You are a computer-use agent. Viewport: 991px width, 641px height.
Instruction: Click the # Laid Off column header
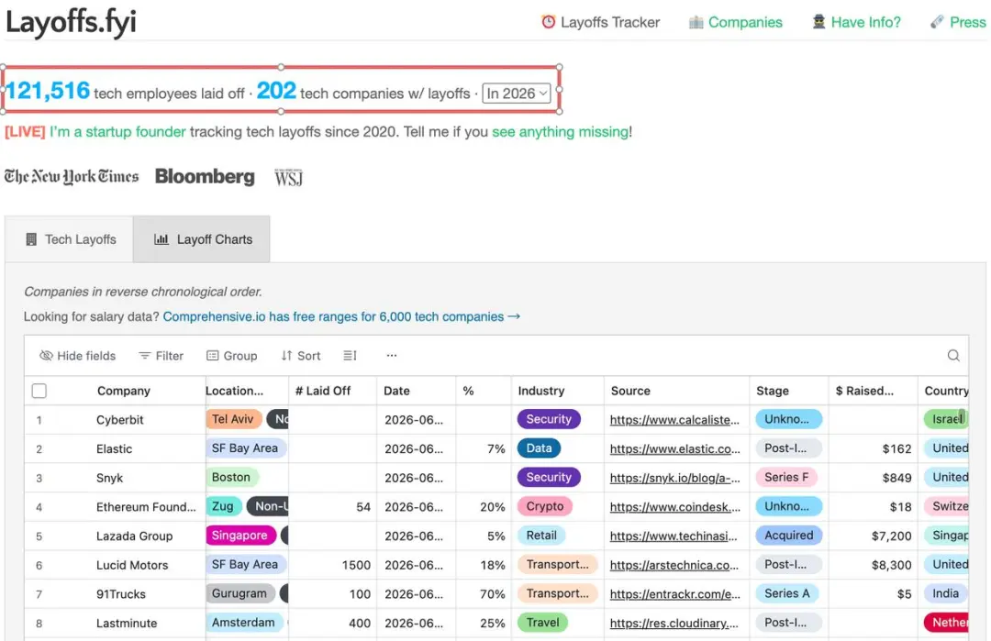pos(332,391)
